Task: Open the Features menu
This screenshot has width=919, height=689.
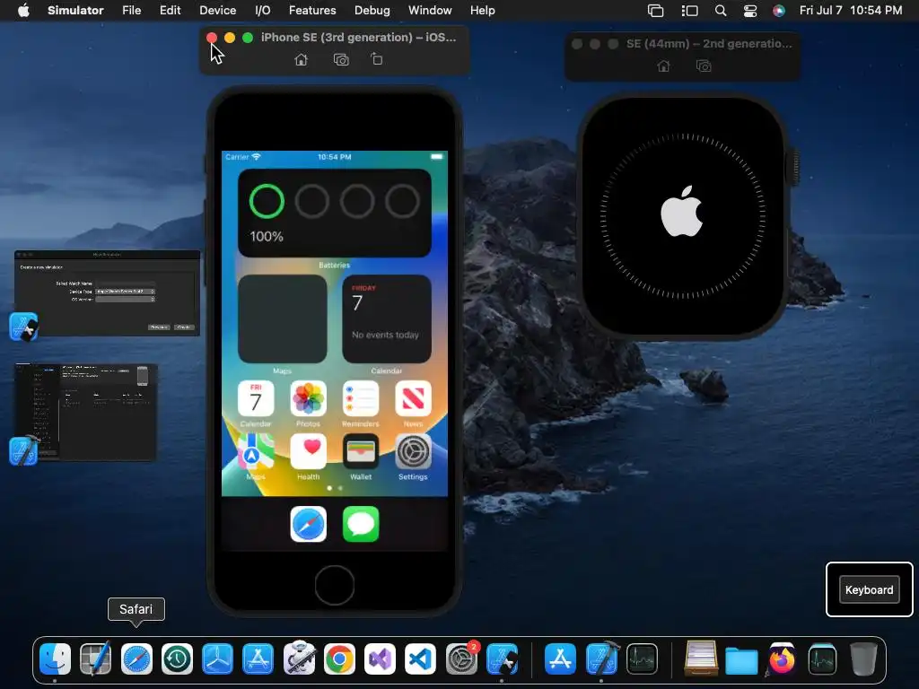Action: point(312,11)
